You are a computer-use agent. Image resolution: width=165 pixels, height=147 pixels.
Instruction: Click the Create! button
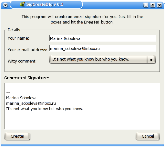pyautogui.click(x=17, y=136)
